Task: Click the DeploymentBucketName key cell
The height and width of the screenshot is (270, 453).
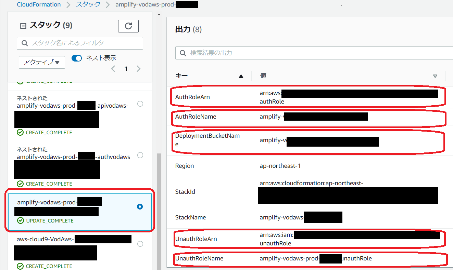Action: coord(207,140)
